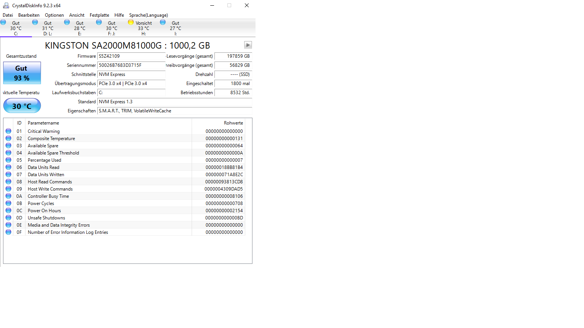Open the Festplatte menu
This screenshot has height=328, width=584.
point(99,15)
